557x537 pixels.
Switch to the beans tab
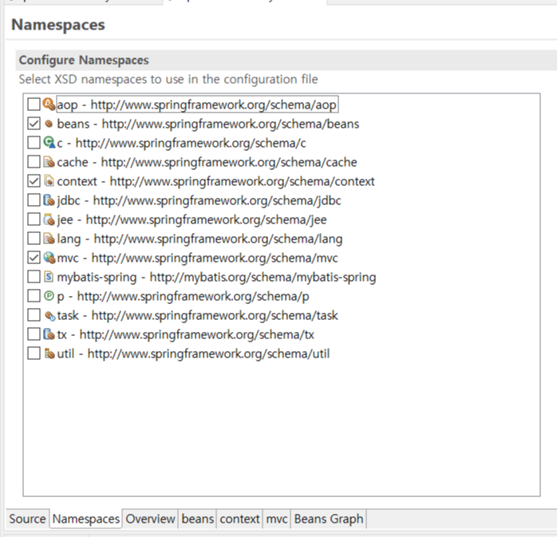(198, 519)
